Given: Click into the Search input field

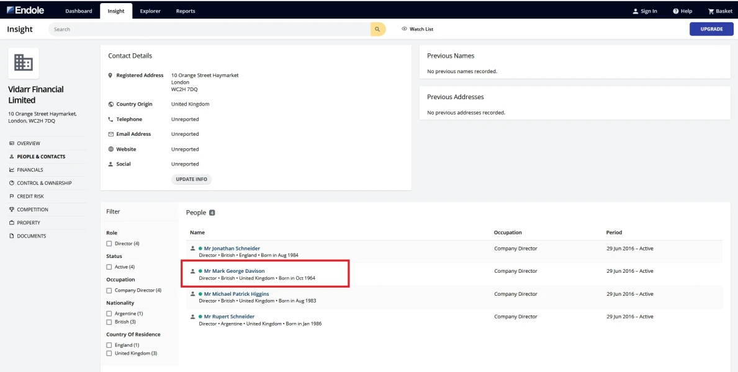Looking at the screenshot, I should pos(211,29).
